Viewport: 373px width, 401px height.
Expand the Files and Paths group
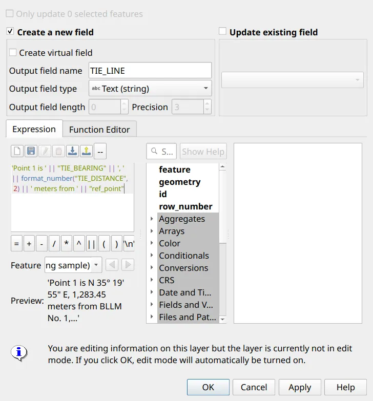tap(152, 316)
